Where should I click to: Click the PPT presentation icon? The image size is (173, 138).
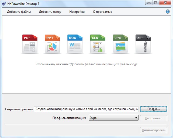(x=52, y=44)
